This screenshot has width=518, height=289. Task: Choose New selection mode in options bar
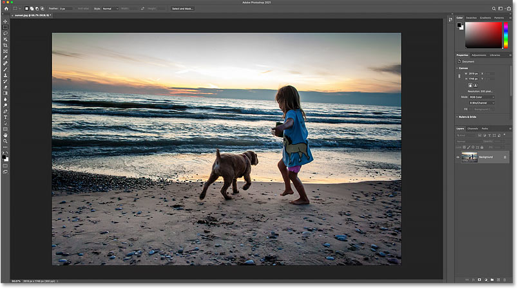point(26,8)
